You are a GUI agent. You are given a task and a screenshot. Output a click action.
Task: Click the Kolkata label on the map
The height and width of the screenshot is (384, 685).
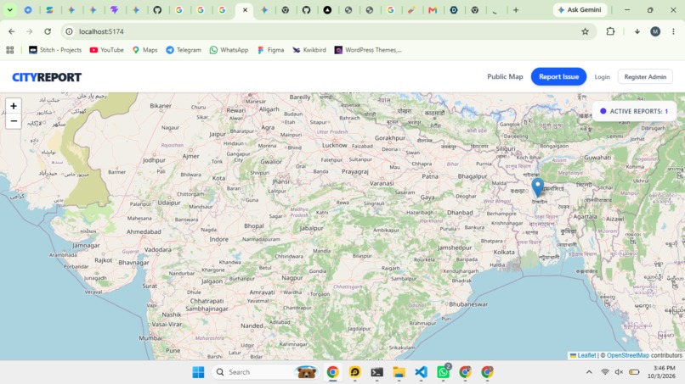tap(504, 252)
